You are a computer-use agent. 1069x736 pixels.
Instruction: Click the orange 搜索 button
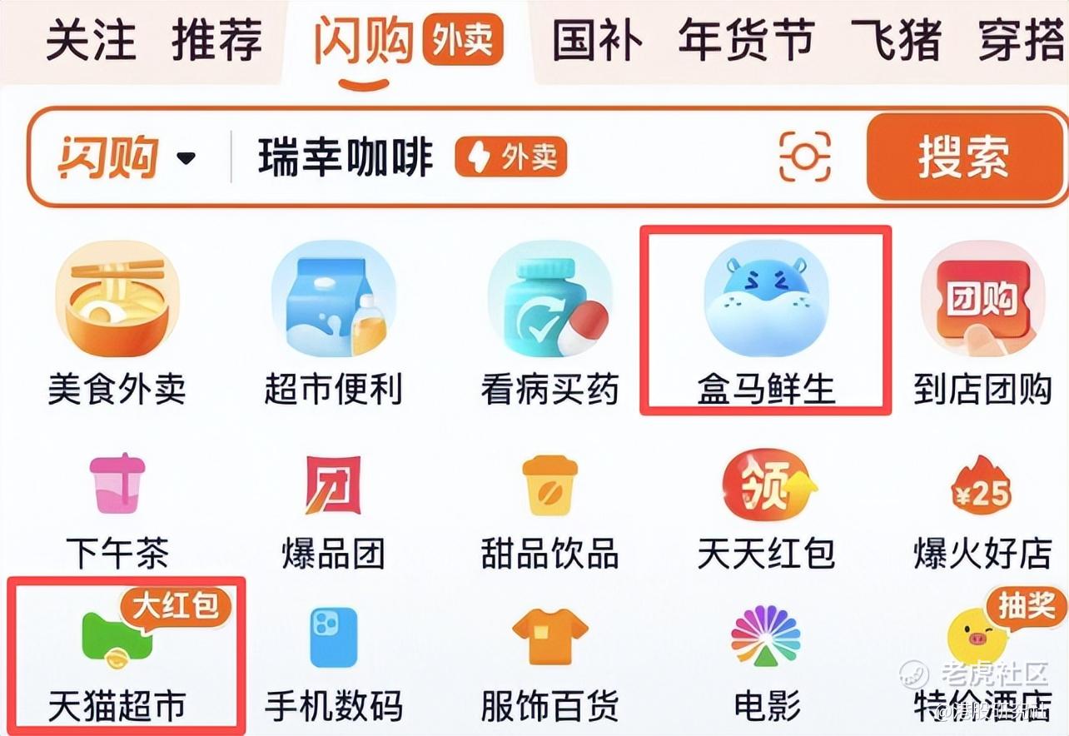tap(964, 157)
